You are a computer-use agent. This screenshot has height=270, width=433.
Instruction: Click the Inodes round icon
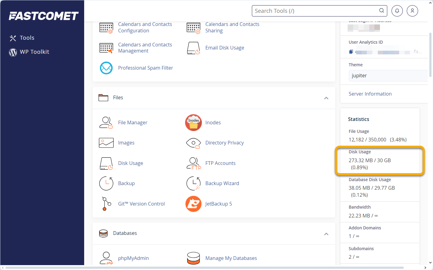click(x=194, y=122)
